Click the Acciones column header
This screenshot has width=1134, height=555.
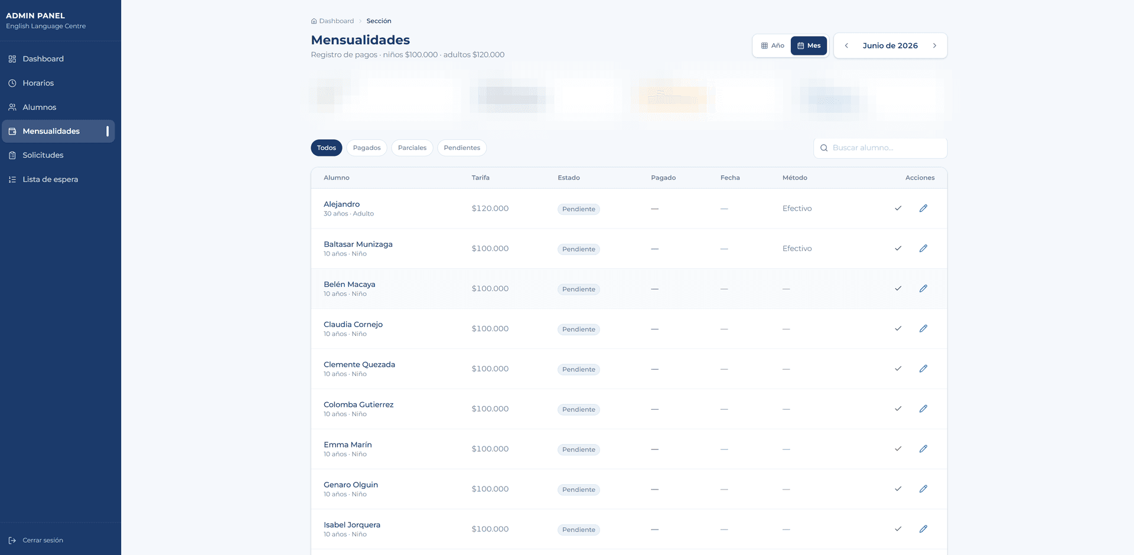click(920, 178)
